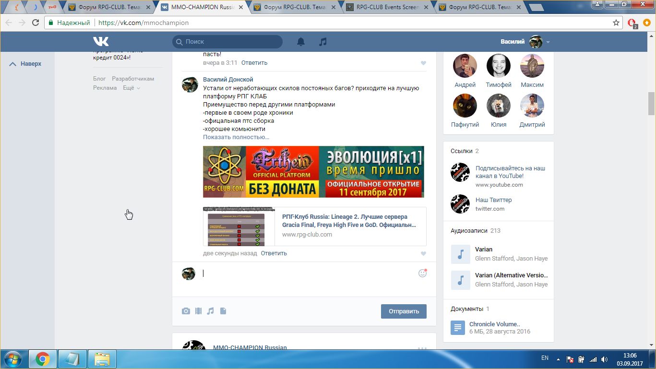656x369 pixels.
Task: Open member Пафнутий's avatar
Action: click(x=465, y=106)
